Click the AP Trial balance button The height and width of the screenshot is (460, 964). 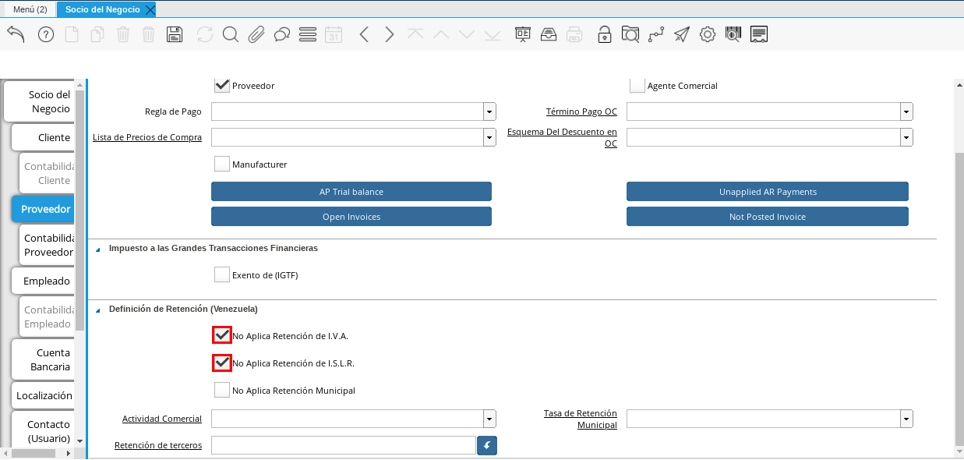351,192
